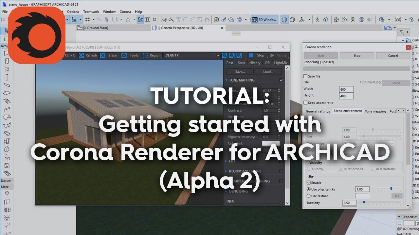The height and width of the screenshot is (235, 419).
Task: Switch to the Tone mapping tab in Corona rendering
Action: tap(375, 111)
